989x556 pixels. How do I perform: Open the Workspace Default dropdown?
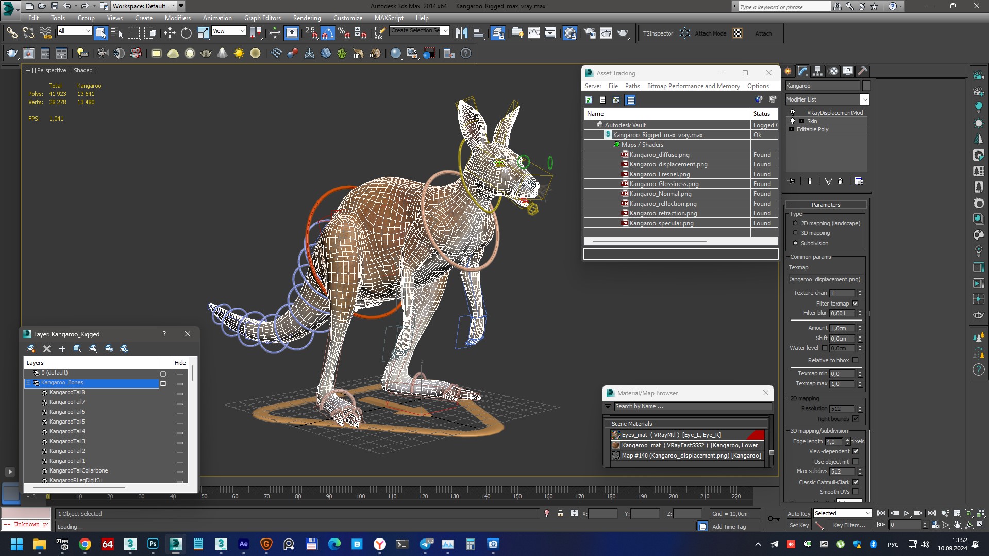pyautogui.click(x=144, y=6)
